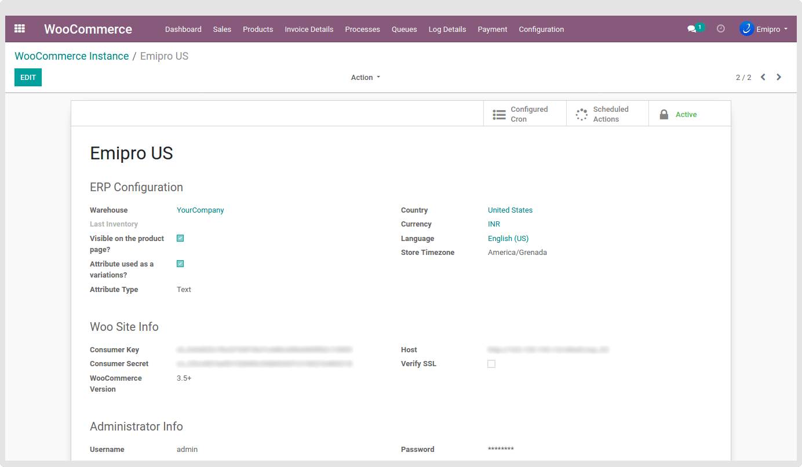Screen dimensions: 802x467
Task: Click the EDIT button
Action: tap(28, 77)
